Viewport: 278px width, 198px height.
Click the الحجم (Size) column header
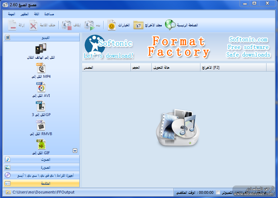coord(141,67)
